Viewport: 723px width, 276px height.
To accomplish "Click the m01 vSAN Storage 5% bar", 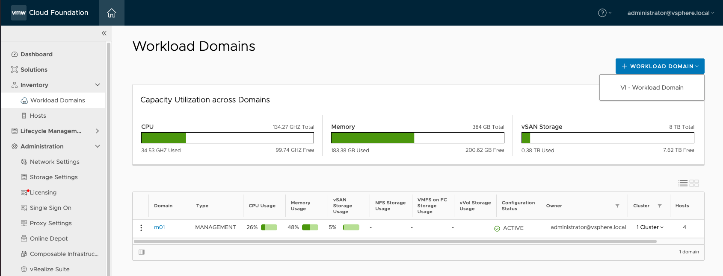I will pyautogui.click(x=351, y=227).
